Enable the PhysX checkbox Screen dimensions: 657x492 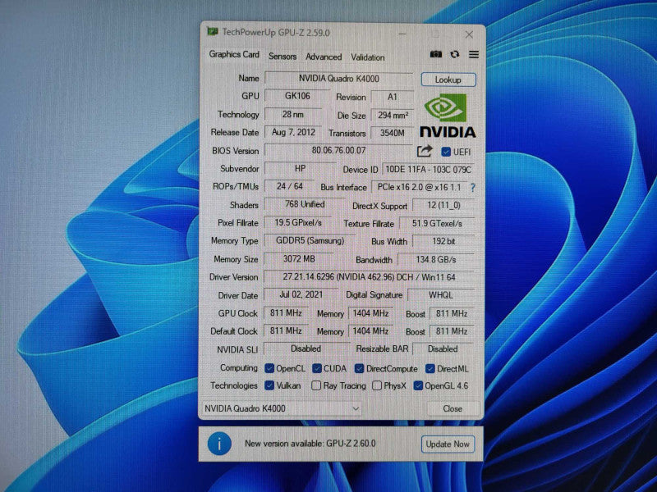pos(377,385)
